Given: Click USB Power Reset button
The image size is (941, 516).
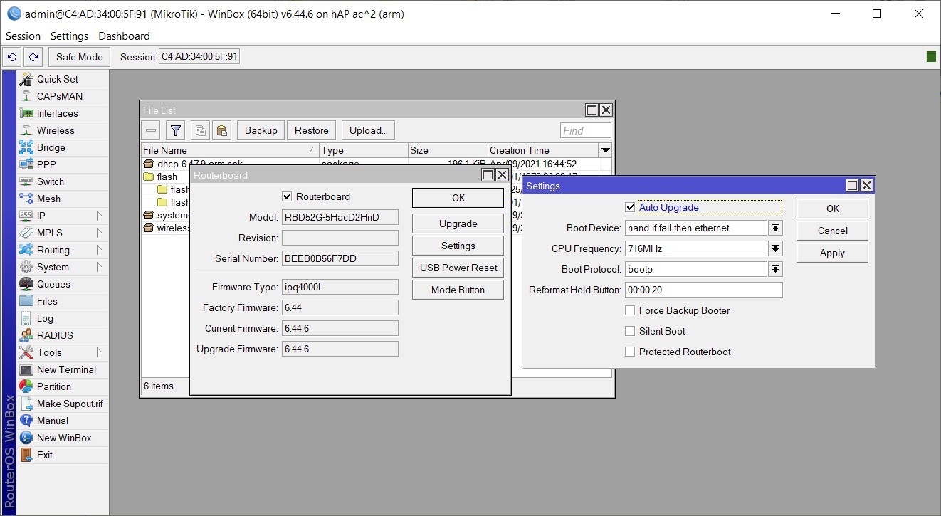Looking at the screenshot, I should (x=458, y=268).
